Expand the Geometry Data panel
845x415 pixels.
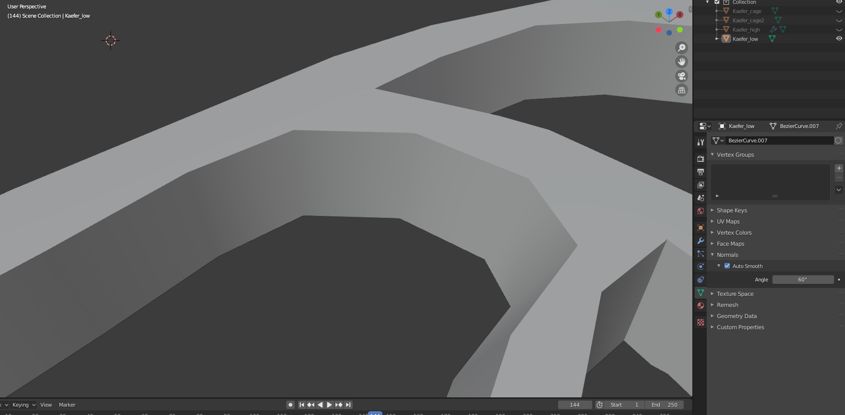click(x=736, y=316)
